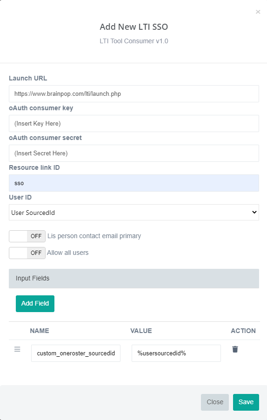Click the VALUE column header
Viewport: 267px width, 420px height.
coord(141,331)
